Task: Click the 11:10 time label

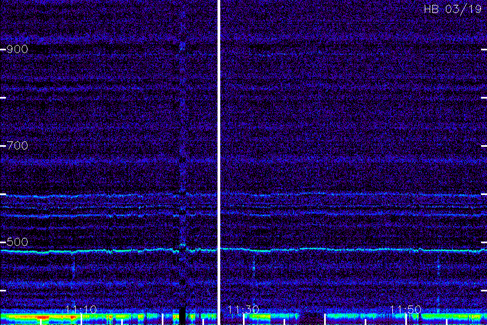Action: pos(81,309)
